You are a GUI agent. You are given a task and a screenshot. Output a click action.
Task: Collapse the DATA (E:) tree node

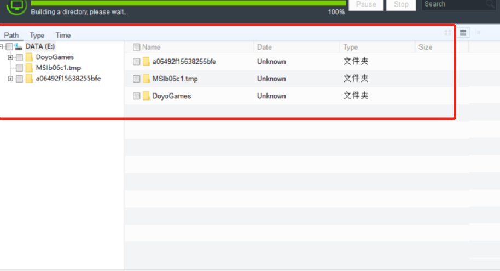coord(1,47)
